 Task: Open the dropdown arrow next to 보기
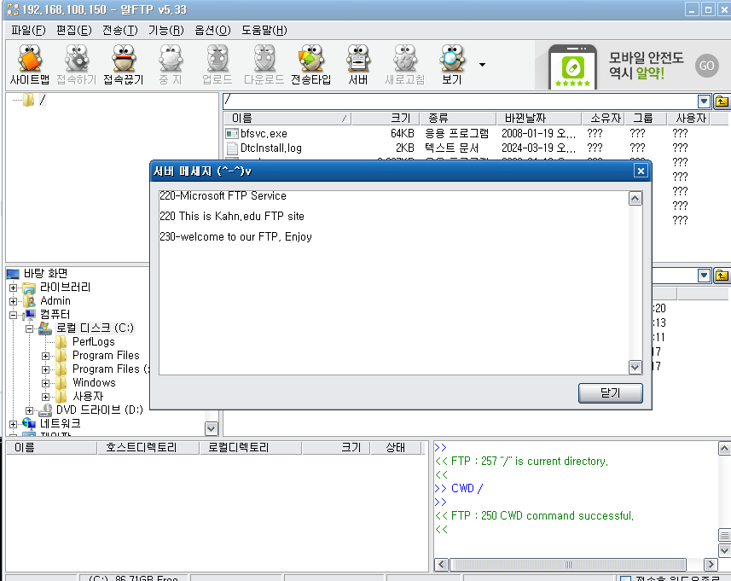[x=482, y=65]
